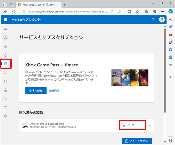Open Read aloud icon in address bar

tap(112, 11)
